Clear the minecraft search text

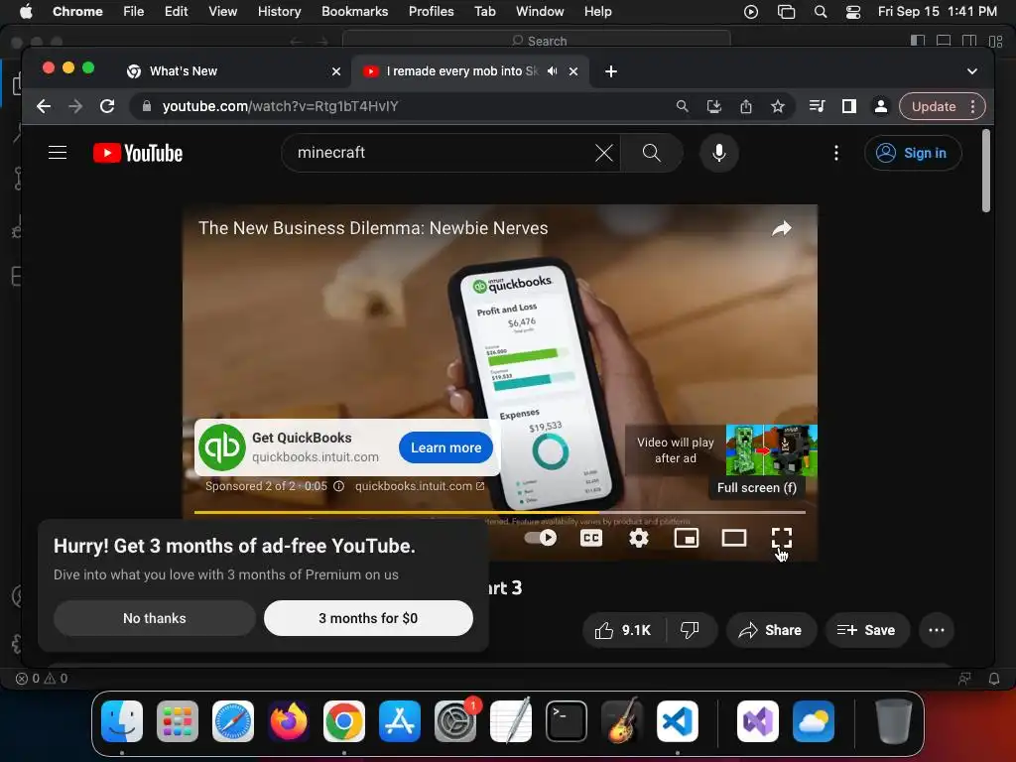click(x=604, y=153)
